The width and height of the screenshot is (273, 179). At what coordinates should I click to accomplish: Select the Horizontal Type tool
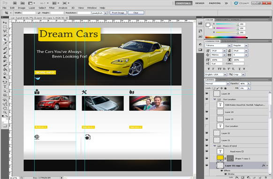[5, 87]
